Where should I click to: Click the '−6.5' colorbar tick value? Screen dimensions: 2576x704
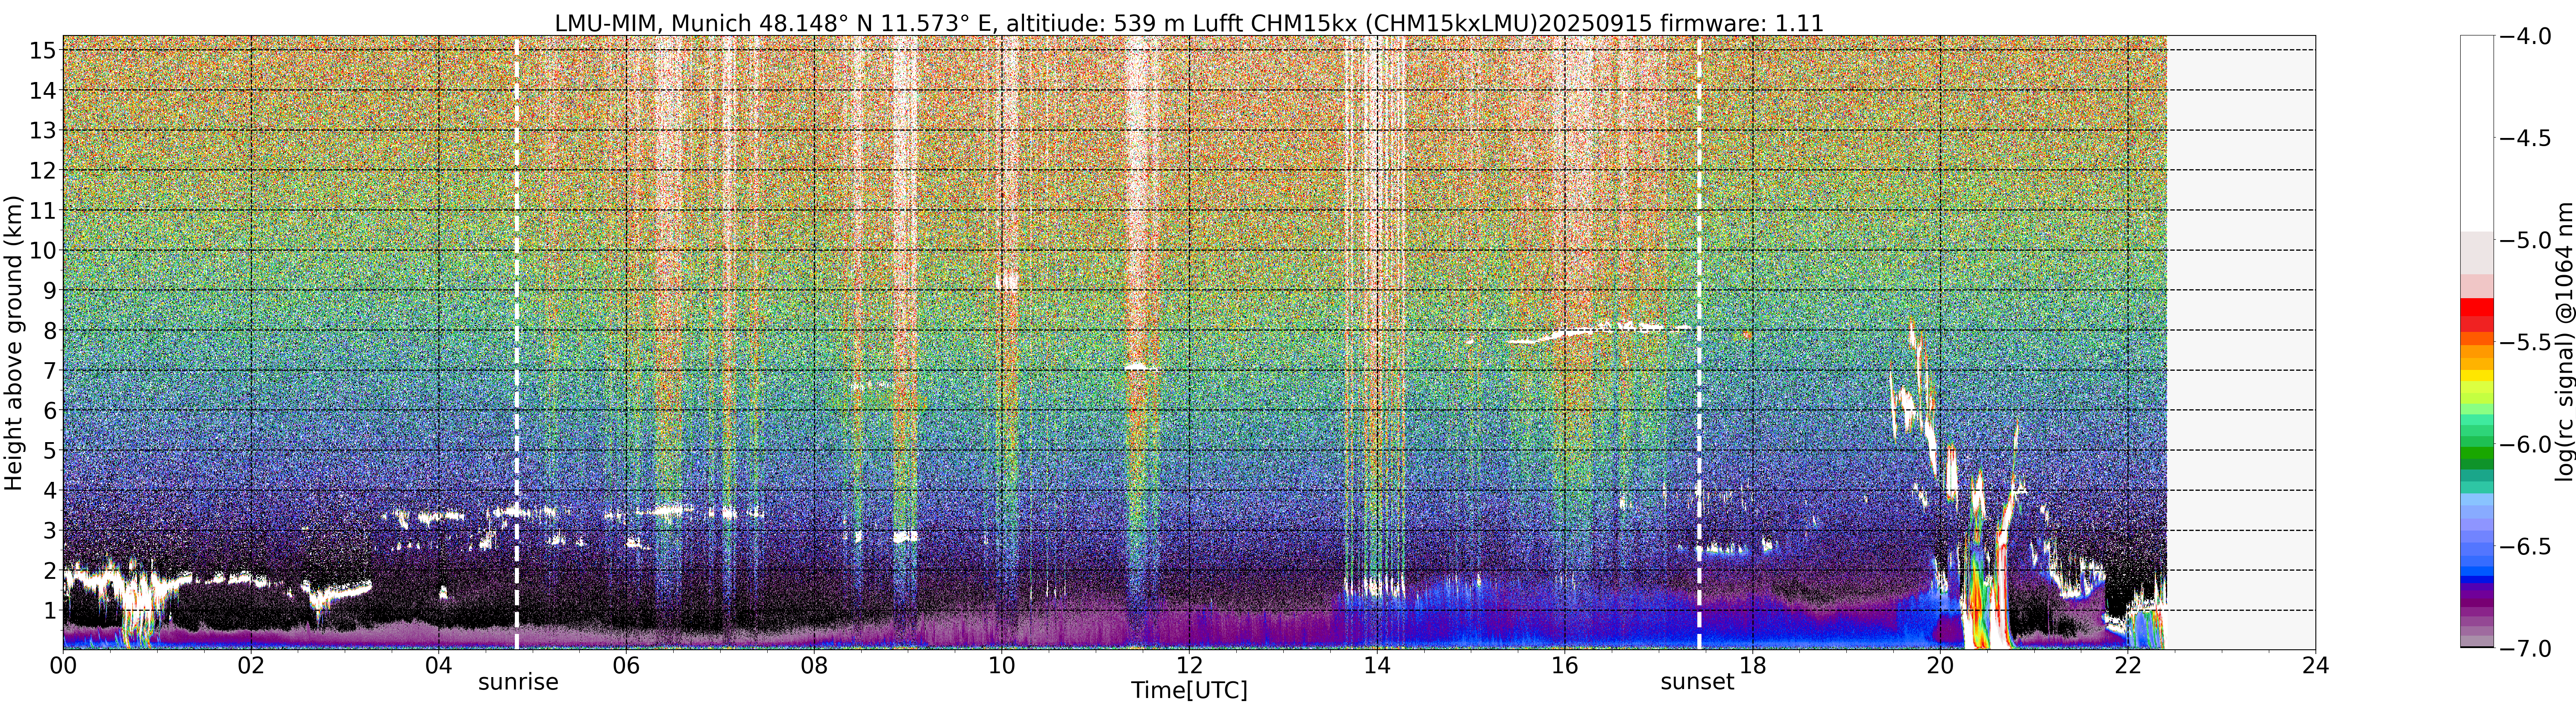pos(2526,547)
